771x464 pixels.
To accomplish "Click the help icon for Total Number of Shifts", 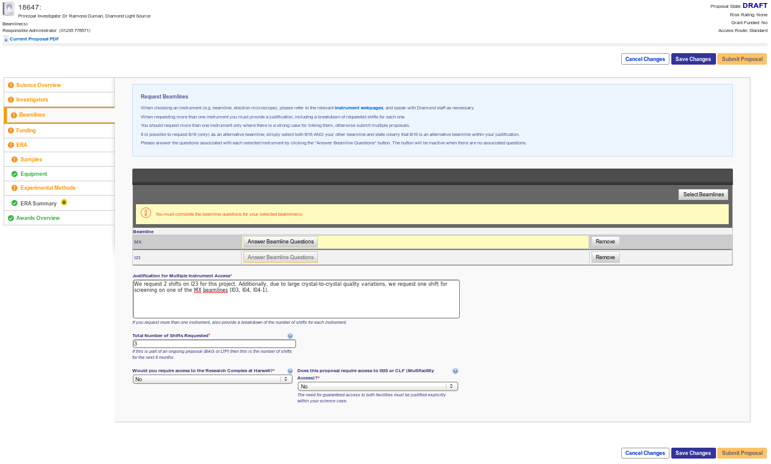I will coord(290,336).
